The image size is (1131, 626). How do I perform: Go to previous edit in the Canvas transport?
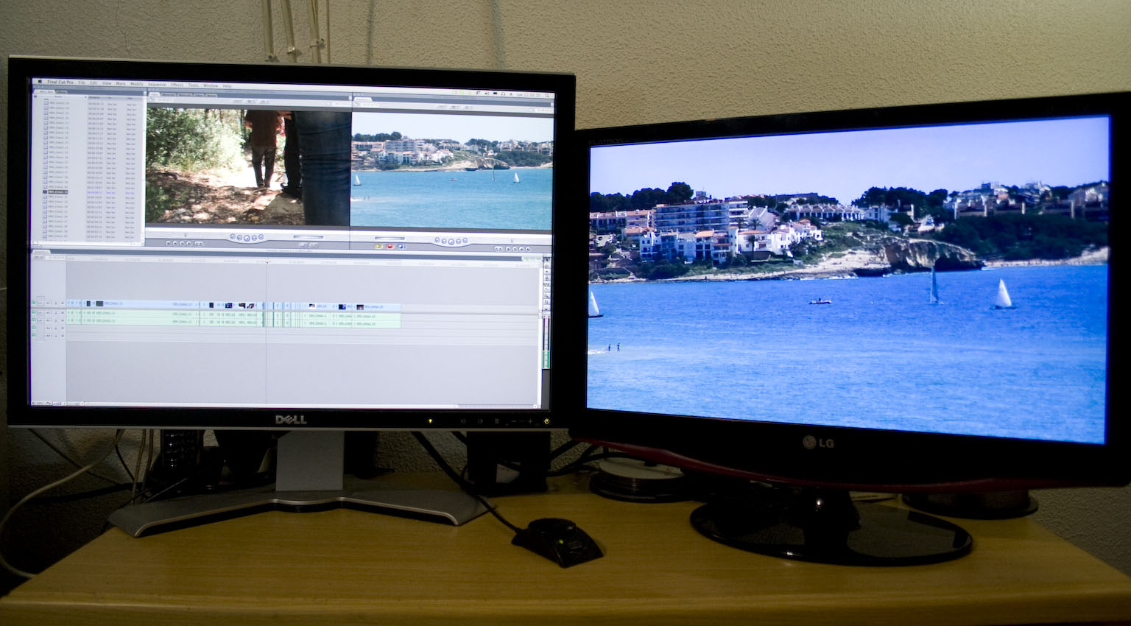pos(437,240)
